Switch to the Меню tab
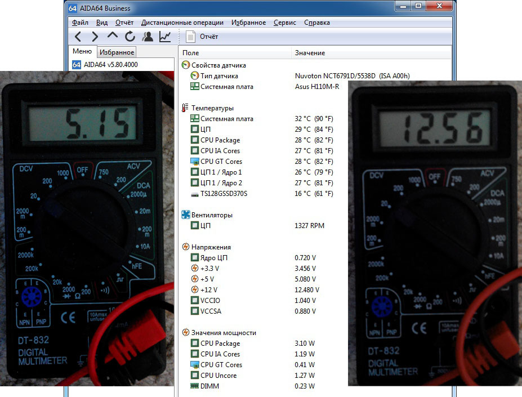Screen dimensions: 522x397 tap(82, 51)
